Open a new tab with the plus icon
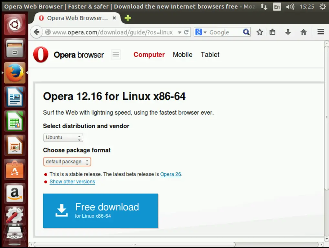329x248 pixels. click(x=128, y=18)
